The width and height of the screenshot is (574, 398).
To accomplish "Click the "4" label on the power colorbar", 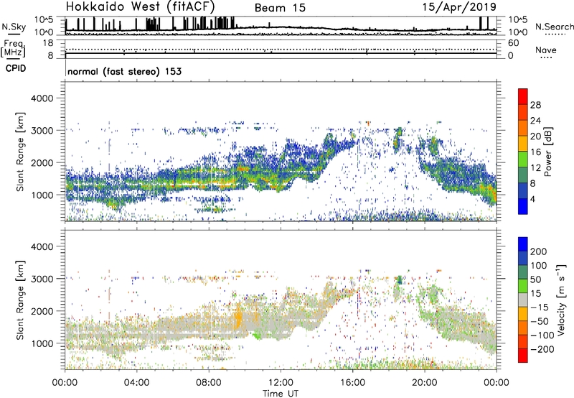I will pos(532,199).
